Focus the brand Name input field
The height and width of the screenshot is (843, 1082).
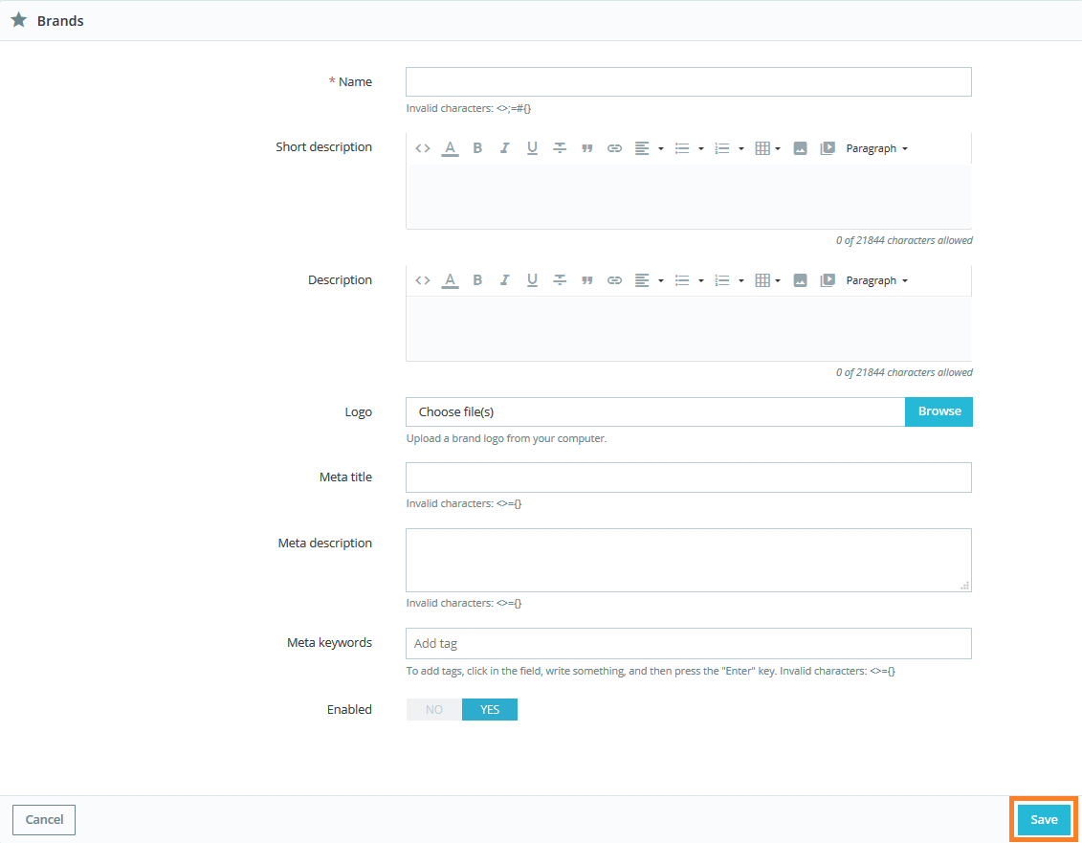click(x=688, y=82)
